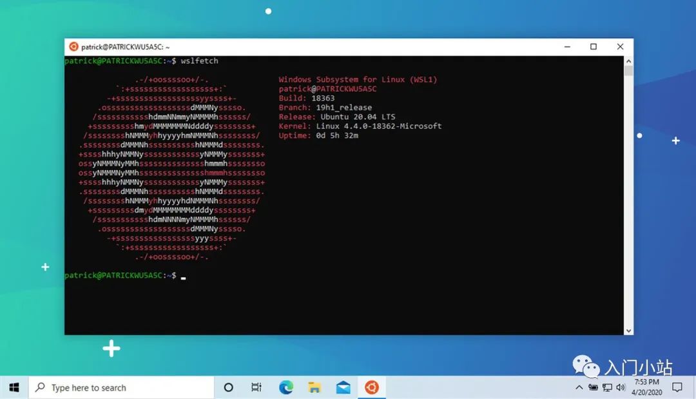Show hidden system tray icons
Image resolution: width=696 pixels, height=399 pixels.
pyautogui.click(x=579, y=387)
